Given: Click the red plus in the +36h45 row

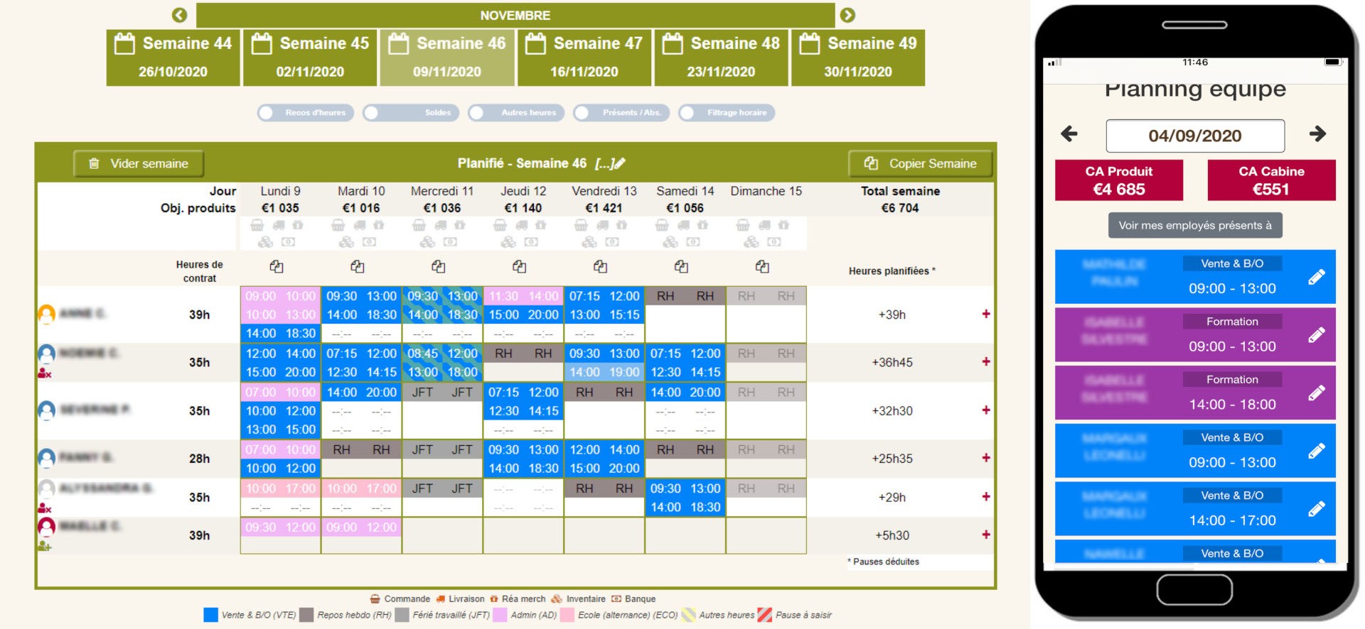Looking at the screenshot, I should (x=986, y=361).
